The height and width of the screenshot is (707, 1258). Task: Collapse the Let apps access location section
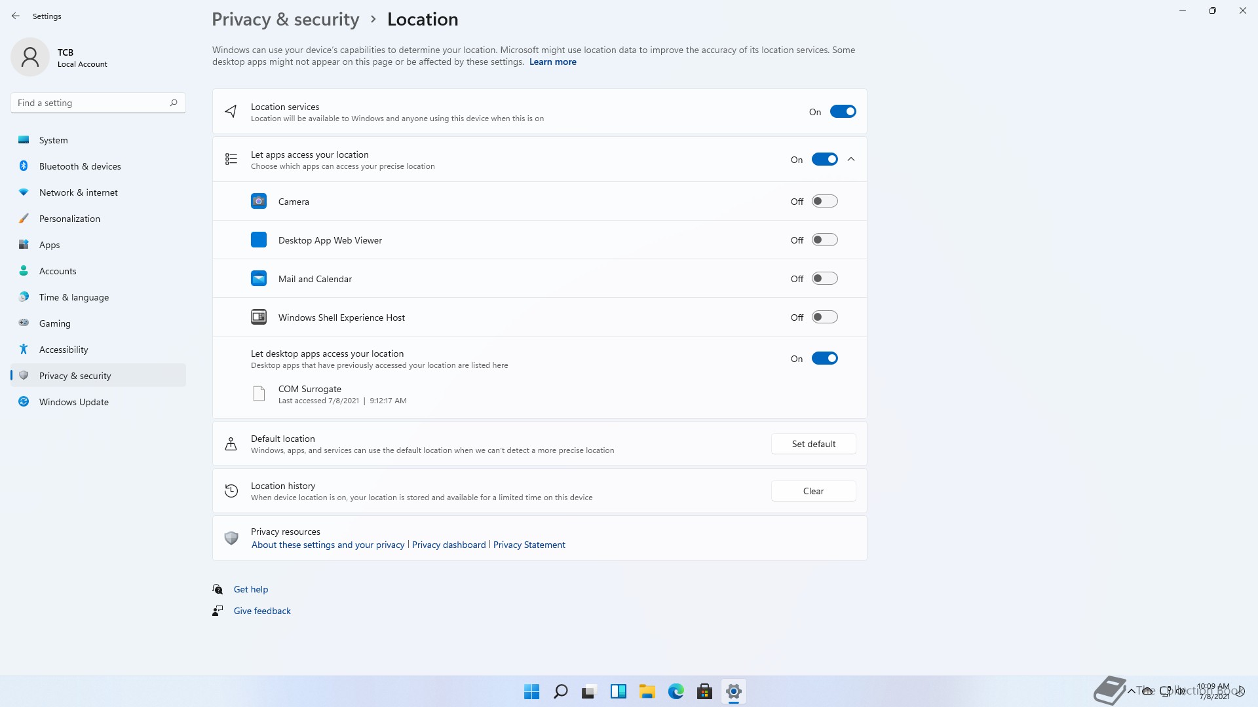coord(851,159)
